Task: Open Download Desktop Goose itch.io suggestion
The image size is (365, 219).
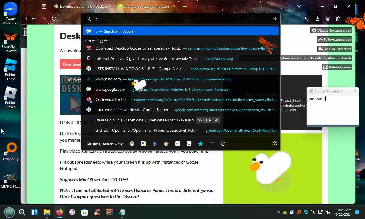Action: click(181, 48)
